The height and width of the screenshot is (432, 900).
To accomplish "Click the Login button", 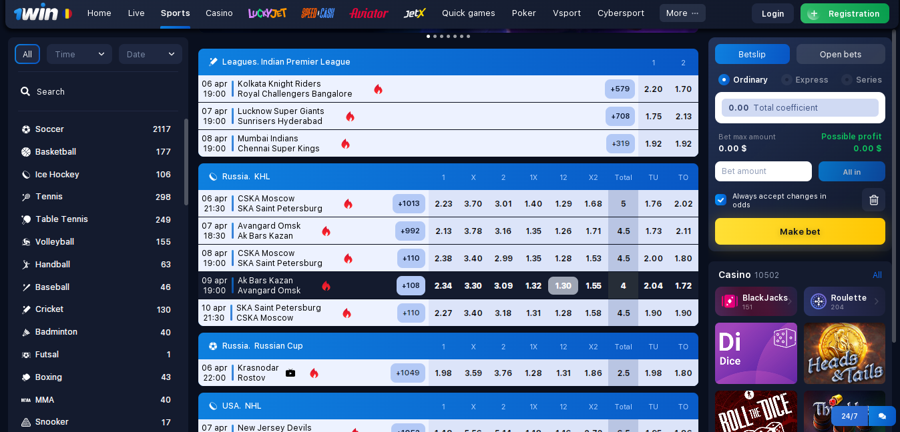I will pos(772,13).
